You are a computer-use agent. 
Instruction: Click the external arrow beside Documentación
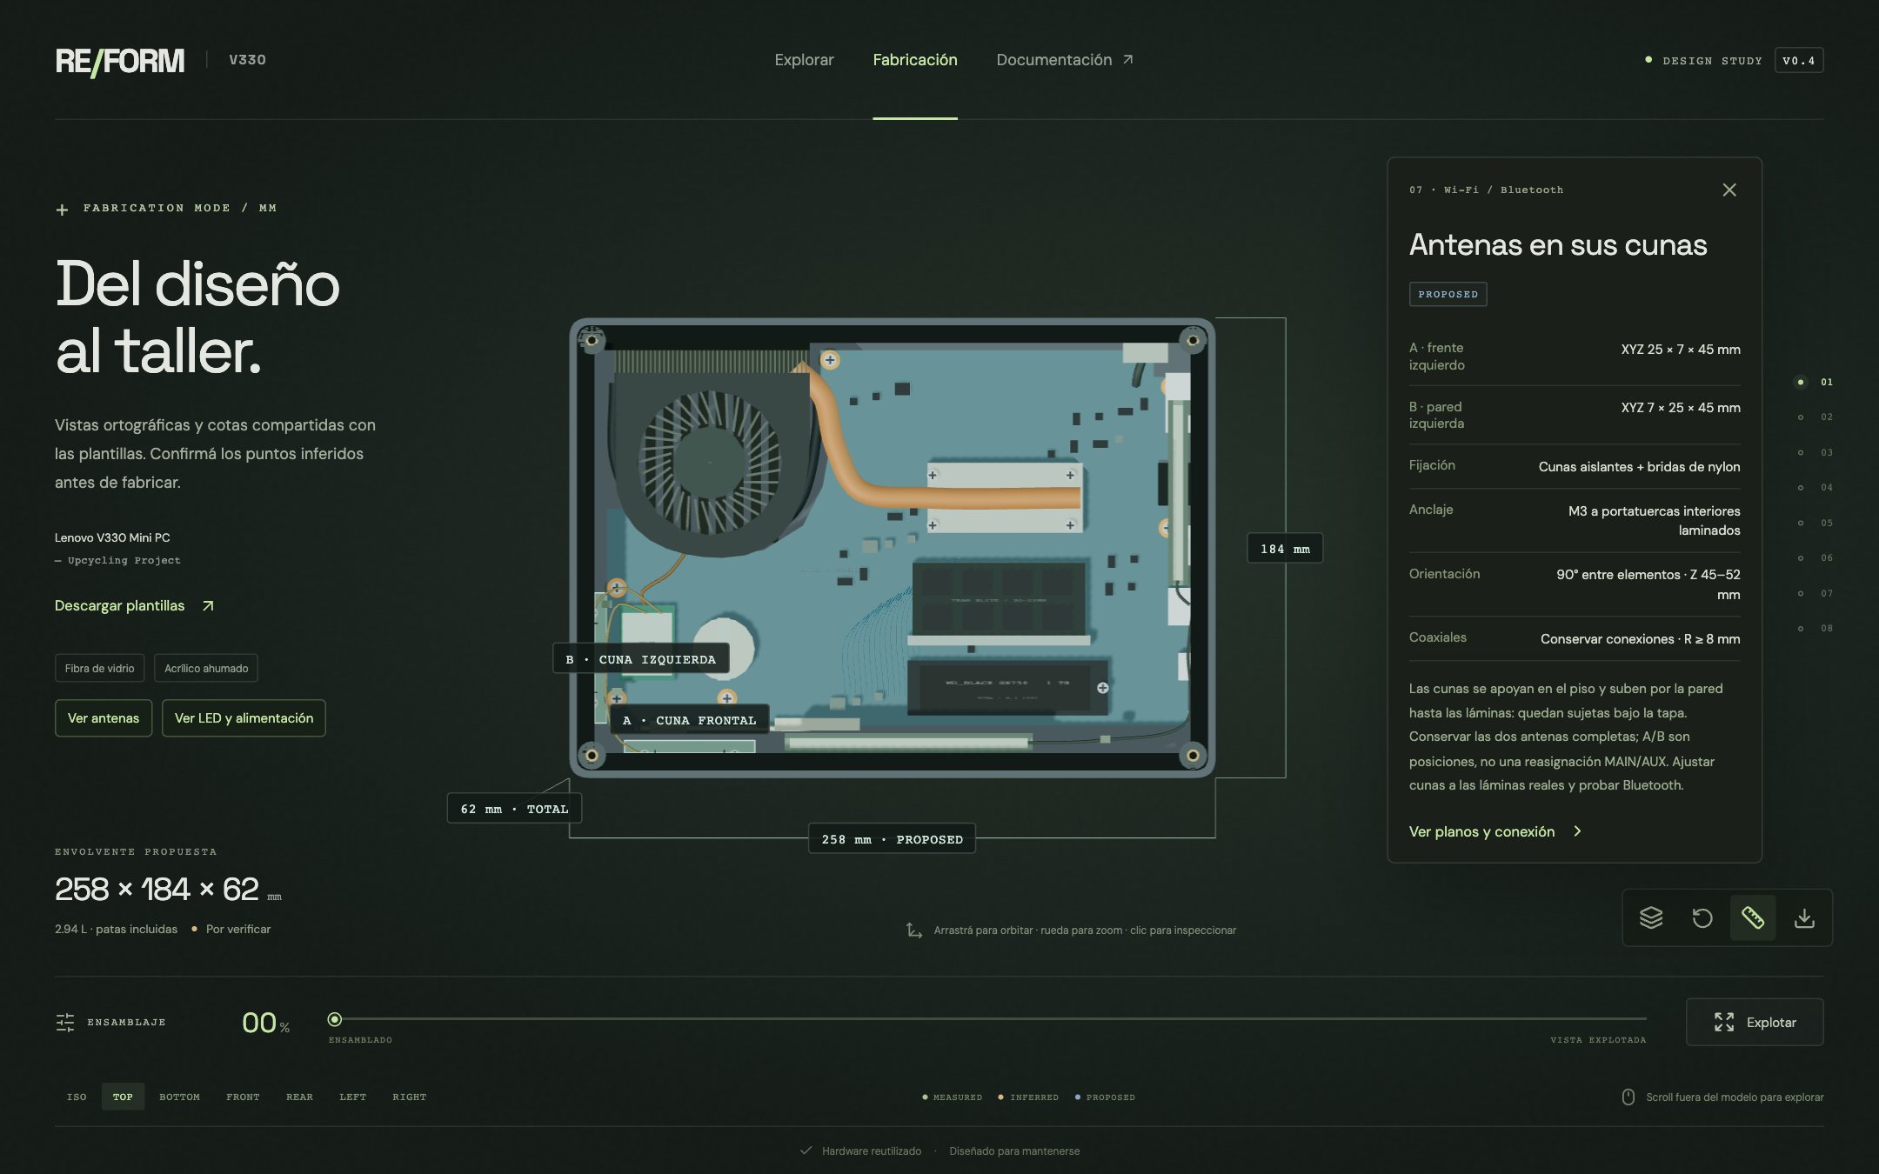[1128, 59]
